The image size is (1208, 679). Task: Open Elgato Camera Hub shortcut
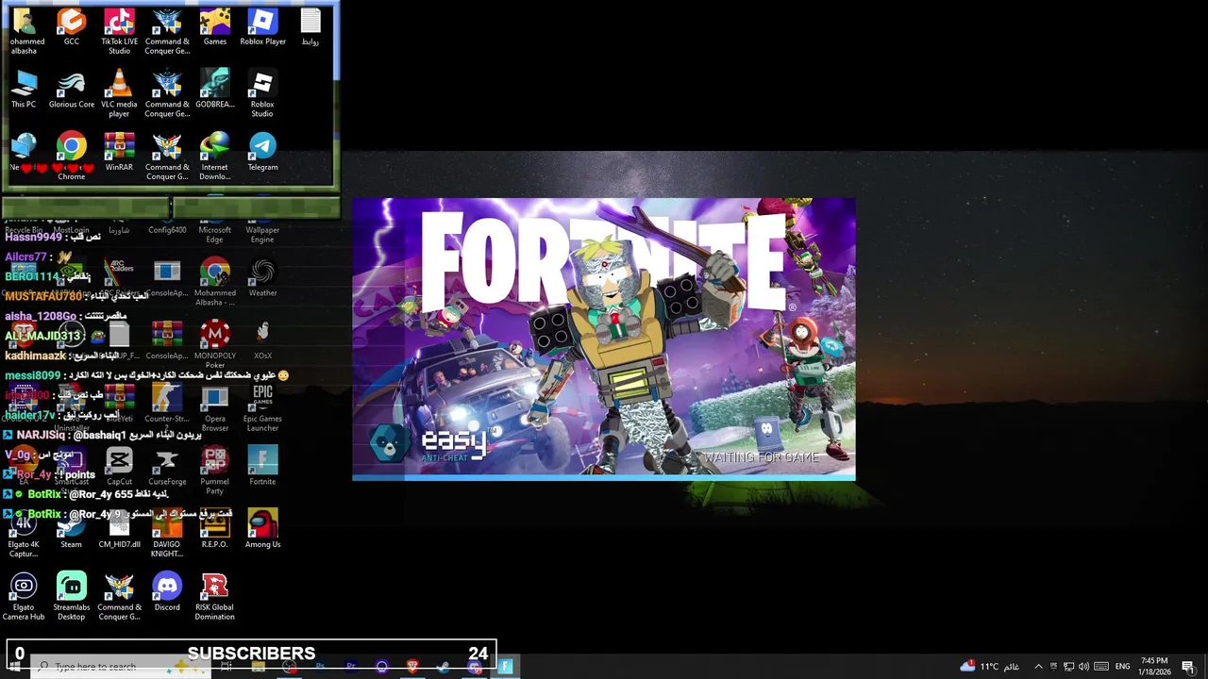(24, 598)
